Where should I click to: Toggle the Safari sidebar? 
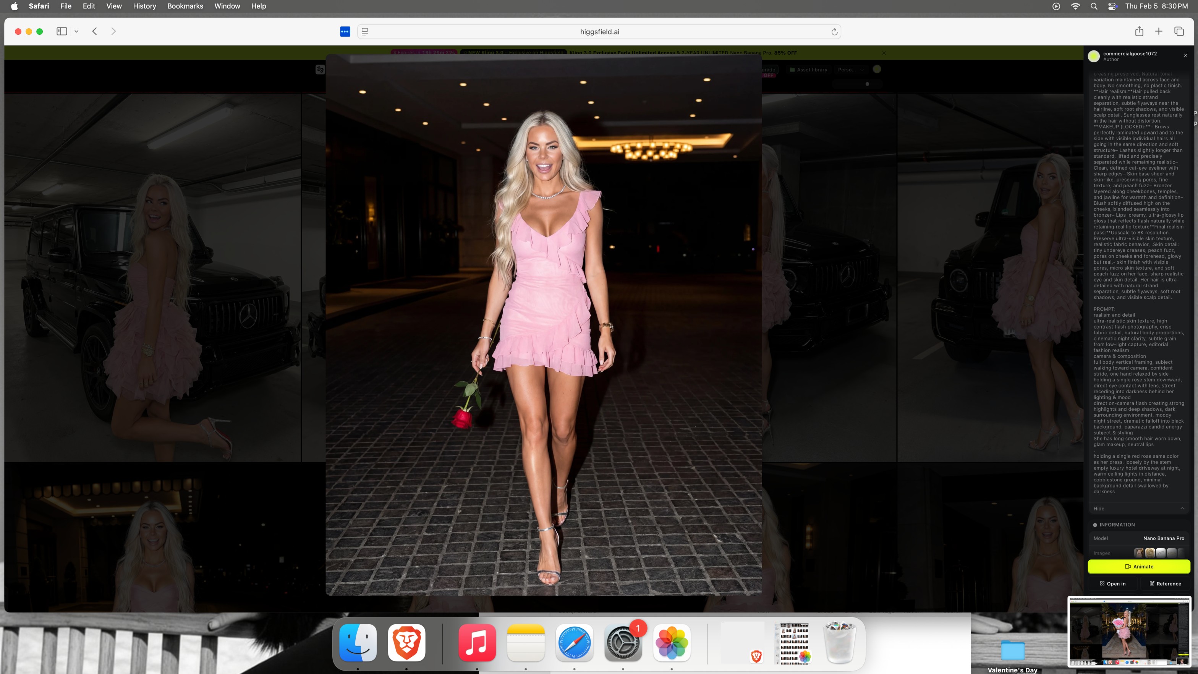(62, 31)
